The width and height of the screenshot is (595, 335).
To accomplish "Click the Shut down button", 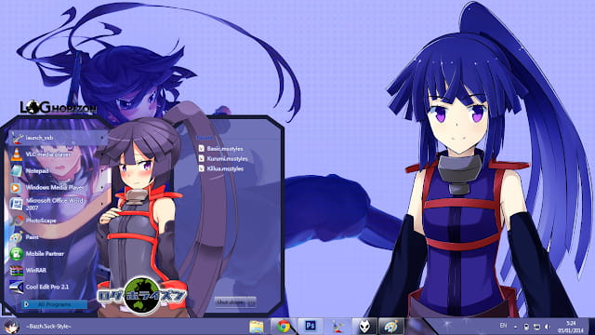I will tap(231, 301).
